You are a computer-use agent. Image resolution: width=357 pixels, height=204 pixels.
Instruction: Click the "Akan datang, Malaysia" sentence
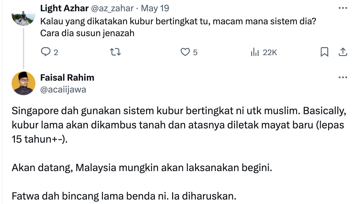coord(142,168)
